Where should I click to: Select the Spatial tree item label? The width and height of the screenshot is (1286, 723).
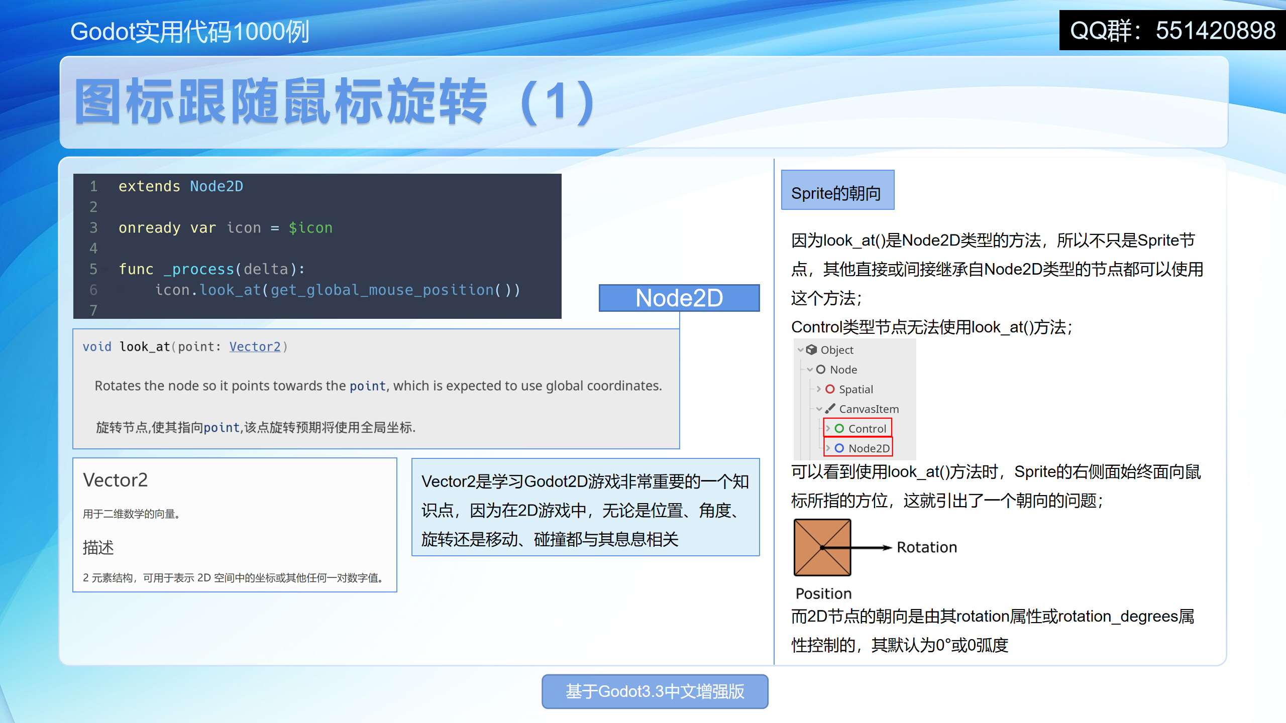[856, 389]
